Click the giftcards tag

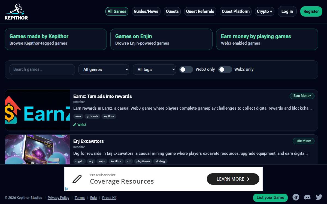[92, 116]
